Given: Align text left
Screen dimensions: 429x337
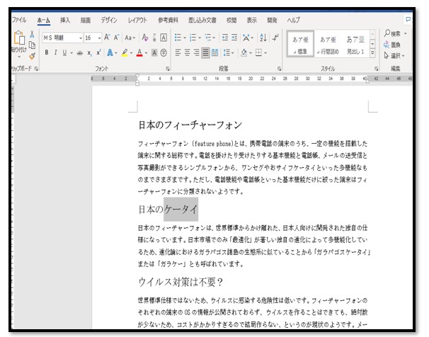Looking at the screenshot, I should click(x=178, y=52).
